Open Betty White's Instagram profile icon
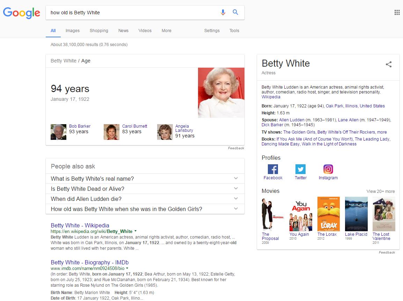 (x=328, y=169)
